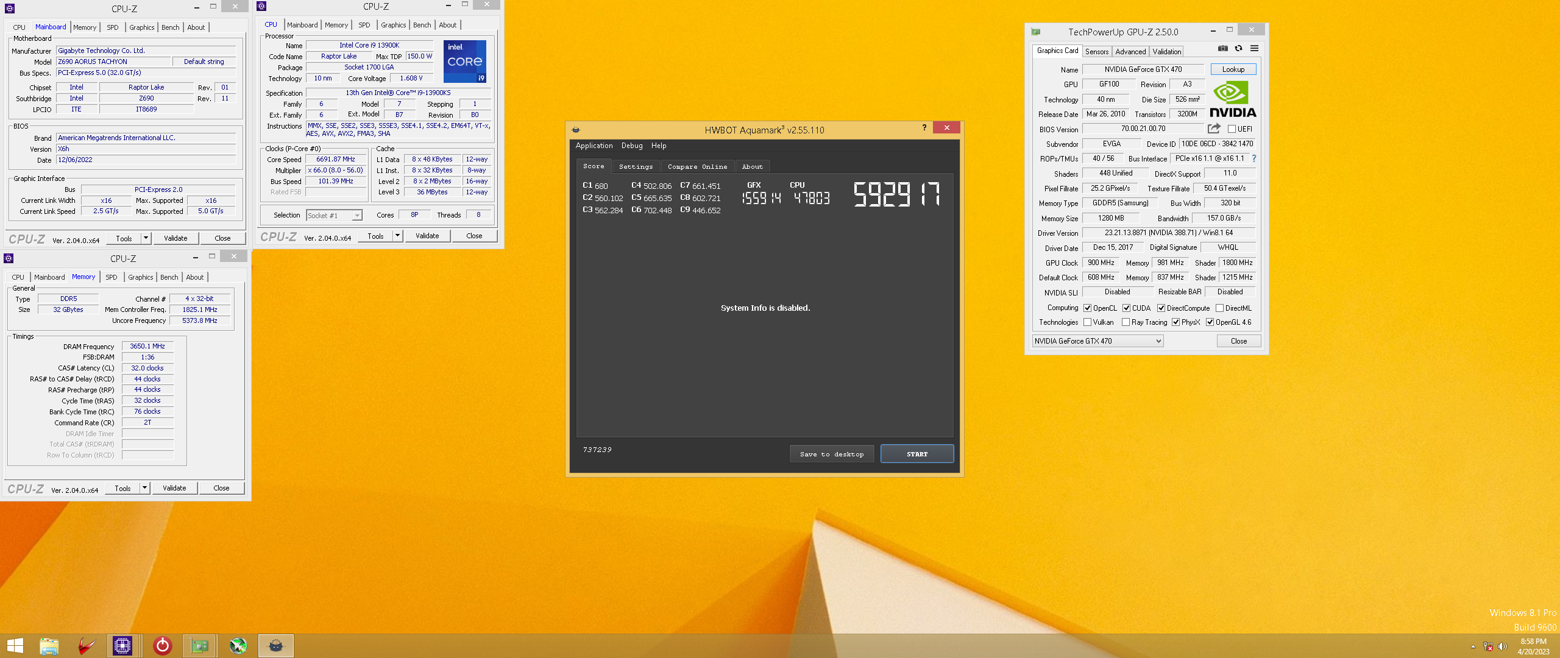Open GPU-Z hamburger menu icon
1560x658 pixels.
1254,49
